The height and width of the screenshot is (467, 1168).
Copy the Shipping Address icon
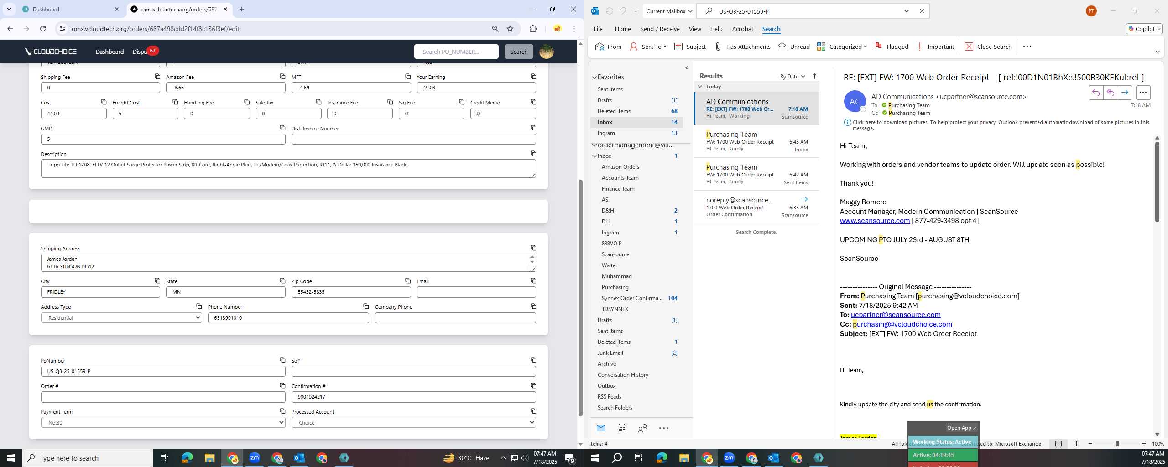pos(533,248)
